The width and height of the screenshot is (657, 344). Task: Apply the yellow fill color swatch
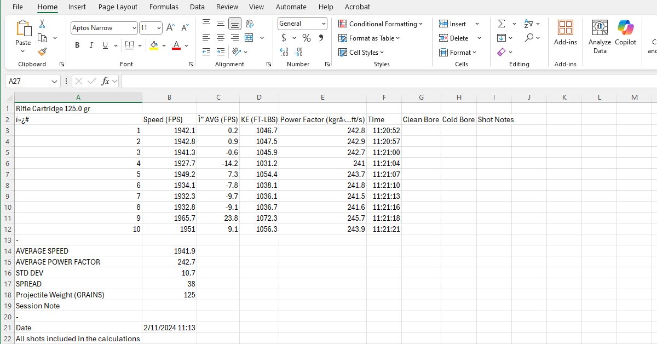pyautogui.click(x=154, y=45)
